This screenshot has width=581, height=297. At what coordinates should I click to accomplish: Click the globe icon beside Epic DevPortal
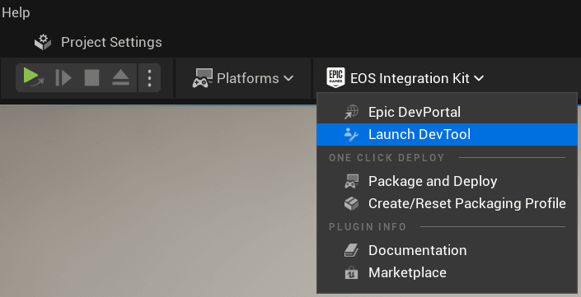click(351, 112)
